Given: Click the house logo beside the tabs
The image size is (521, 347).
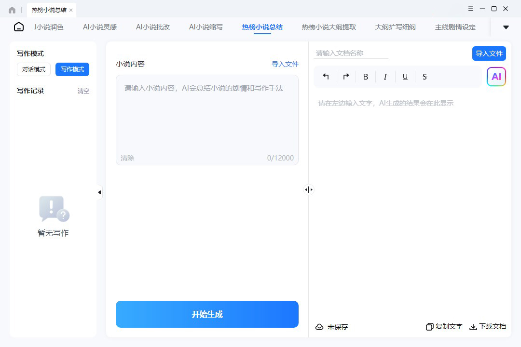Looking at the screenshot, I should [19, 27].
